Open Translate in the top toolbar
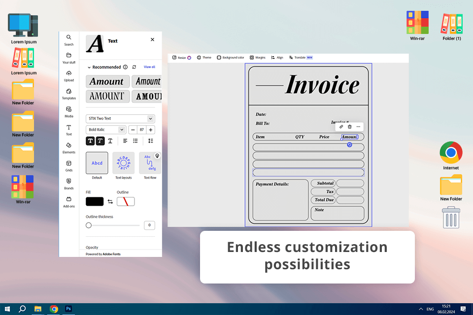 coord(301,58)
